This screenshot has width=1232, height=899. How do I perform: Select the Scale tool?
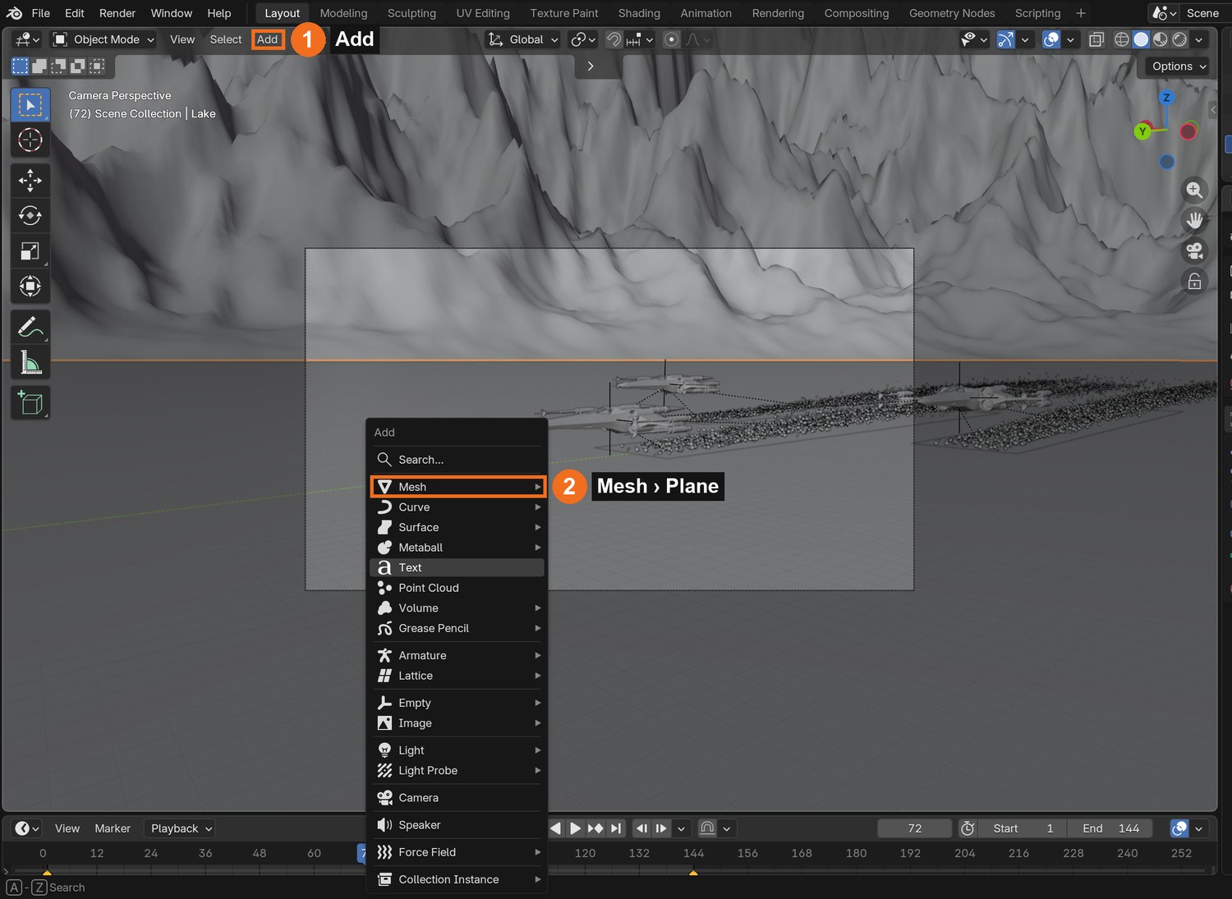click(x=30, y=251)
